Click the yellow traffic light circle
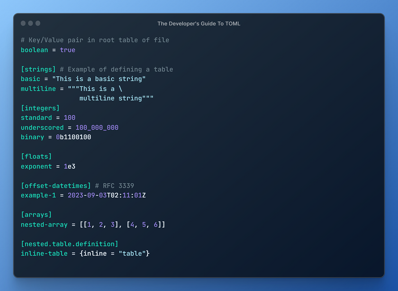Viewport: 398px width, 291px height. pos(30,23)
